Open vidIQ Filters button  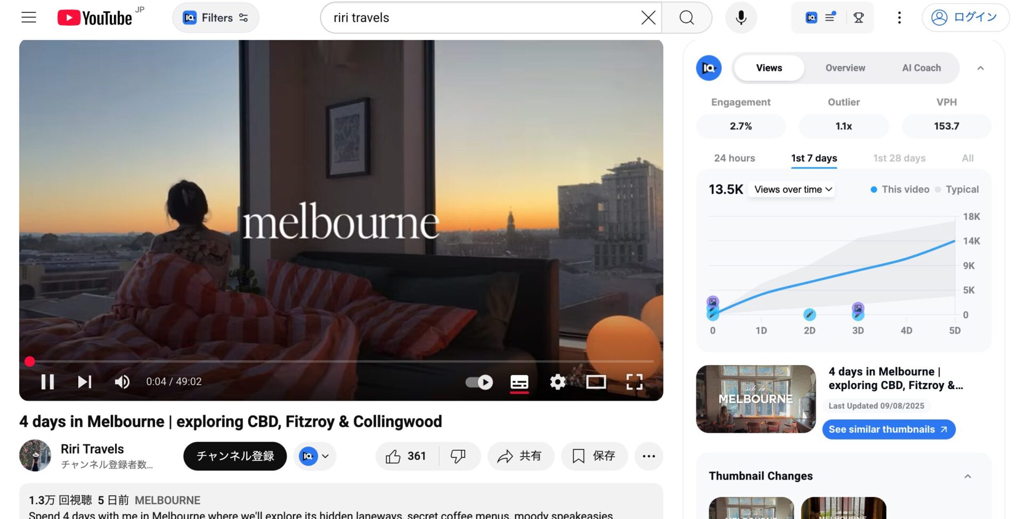(x=215, y=18)
